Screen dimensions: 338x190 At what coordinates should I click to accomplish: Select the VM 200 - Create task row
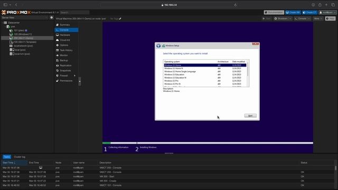click(x=168, y=181)
